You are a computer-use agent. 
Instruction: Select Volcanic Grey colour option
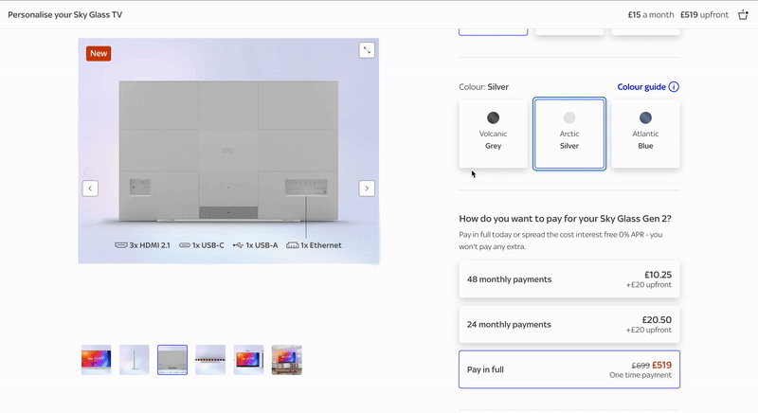493,134
